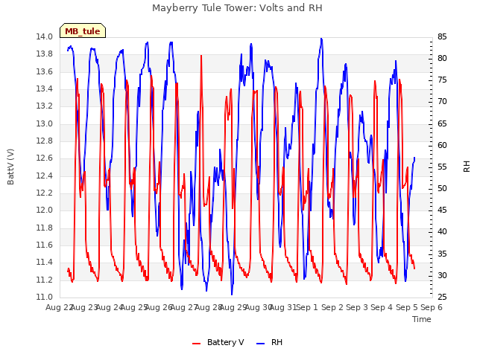Image resolution: width=477 pixels, height=357 pixels.
Task: Click the 13.0 tick on BattV axis
Action: (x=45, y=124)
